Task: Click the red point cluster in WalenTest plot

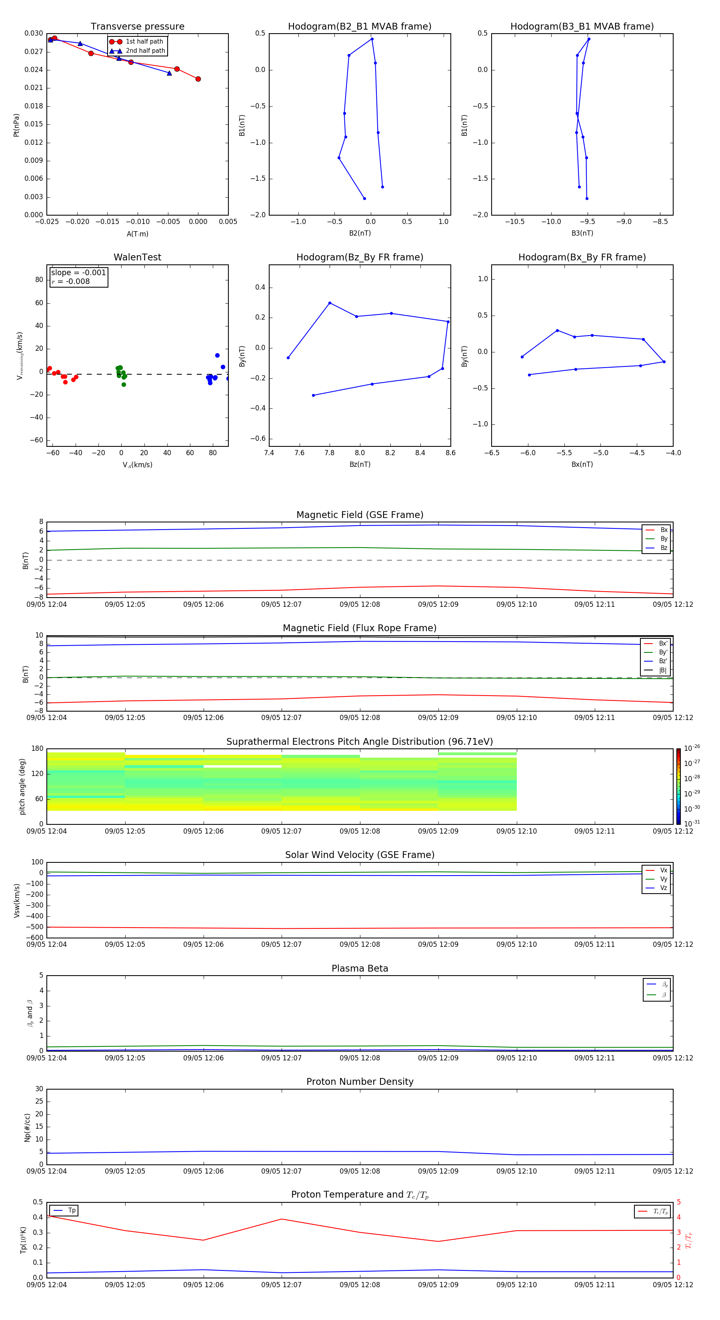Action: pyautogui.click(x=62, y=375)
